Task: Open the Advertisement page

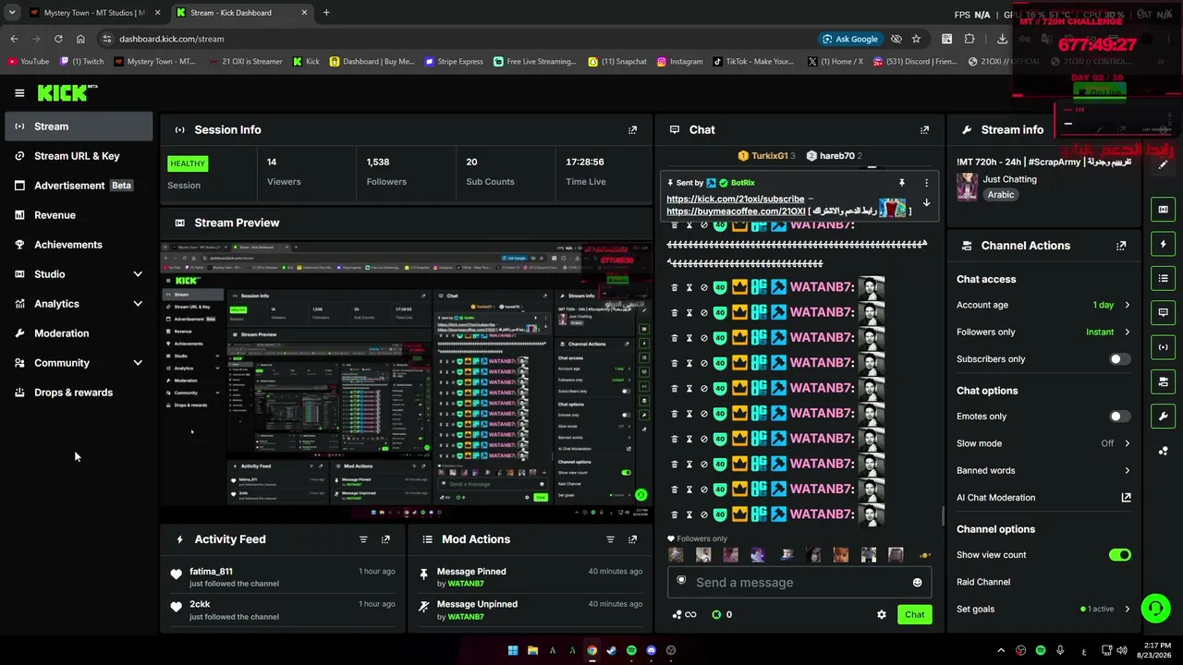Action: click(79, 186)
